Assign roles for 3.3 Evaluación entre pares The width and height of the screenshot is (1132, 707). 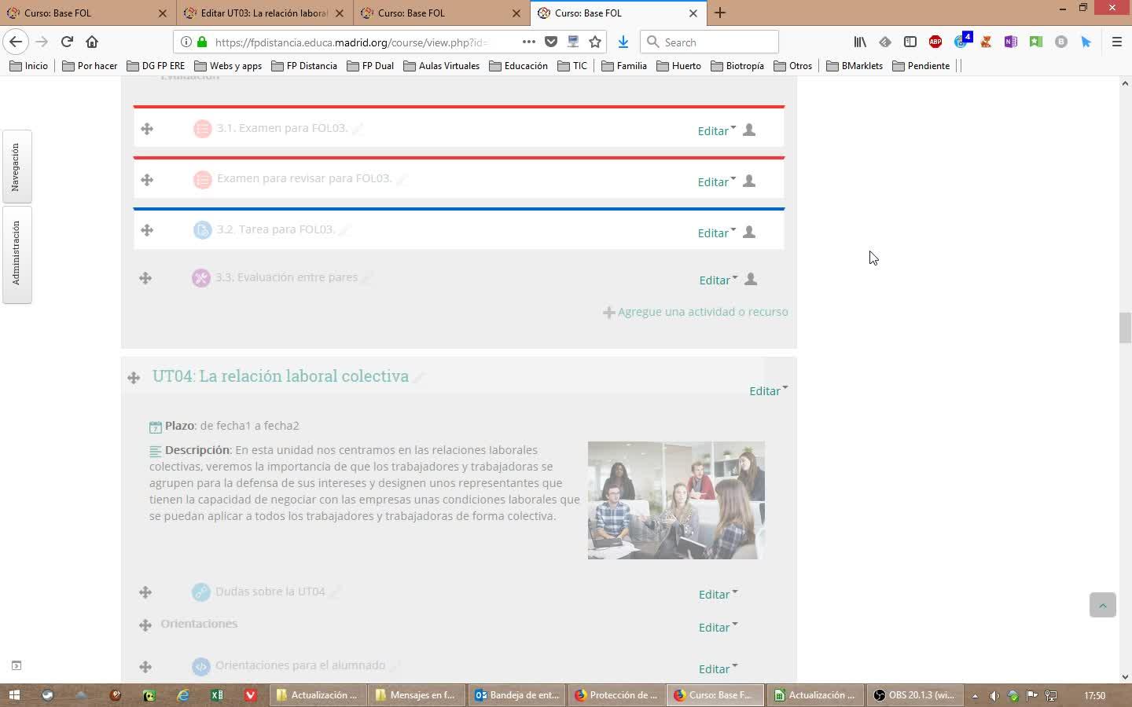(x=751, y=279)
